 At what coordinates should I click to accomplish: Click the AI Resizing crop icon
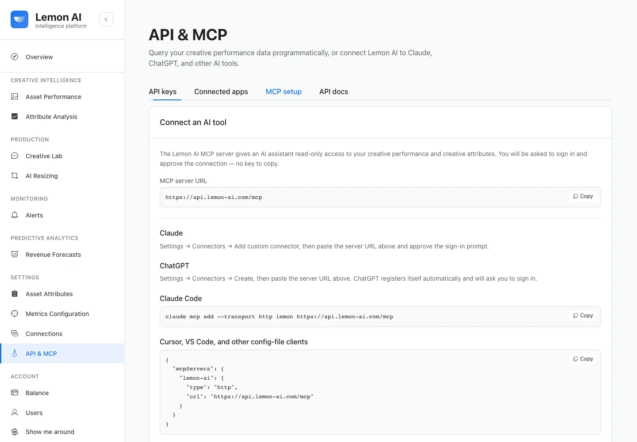tap(15, 175)
